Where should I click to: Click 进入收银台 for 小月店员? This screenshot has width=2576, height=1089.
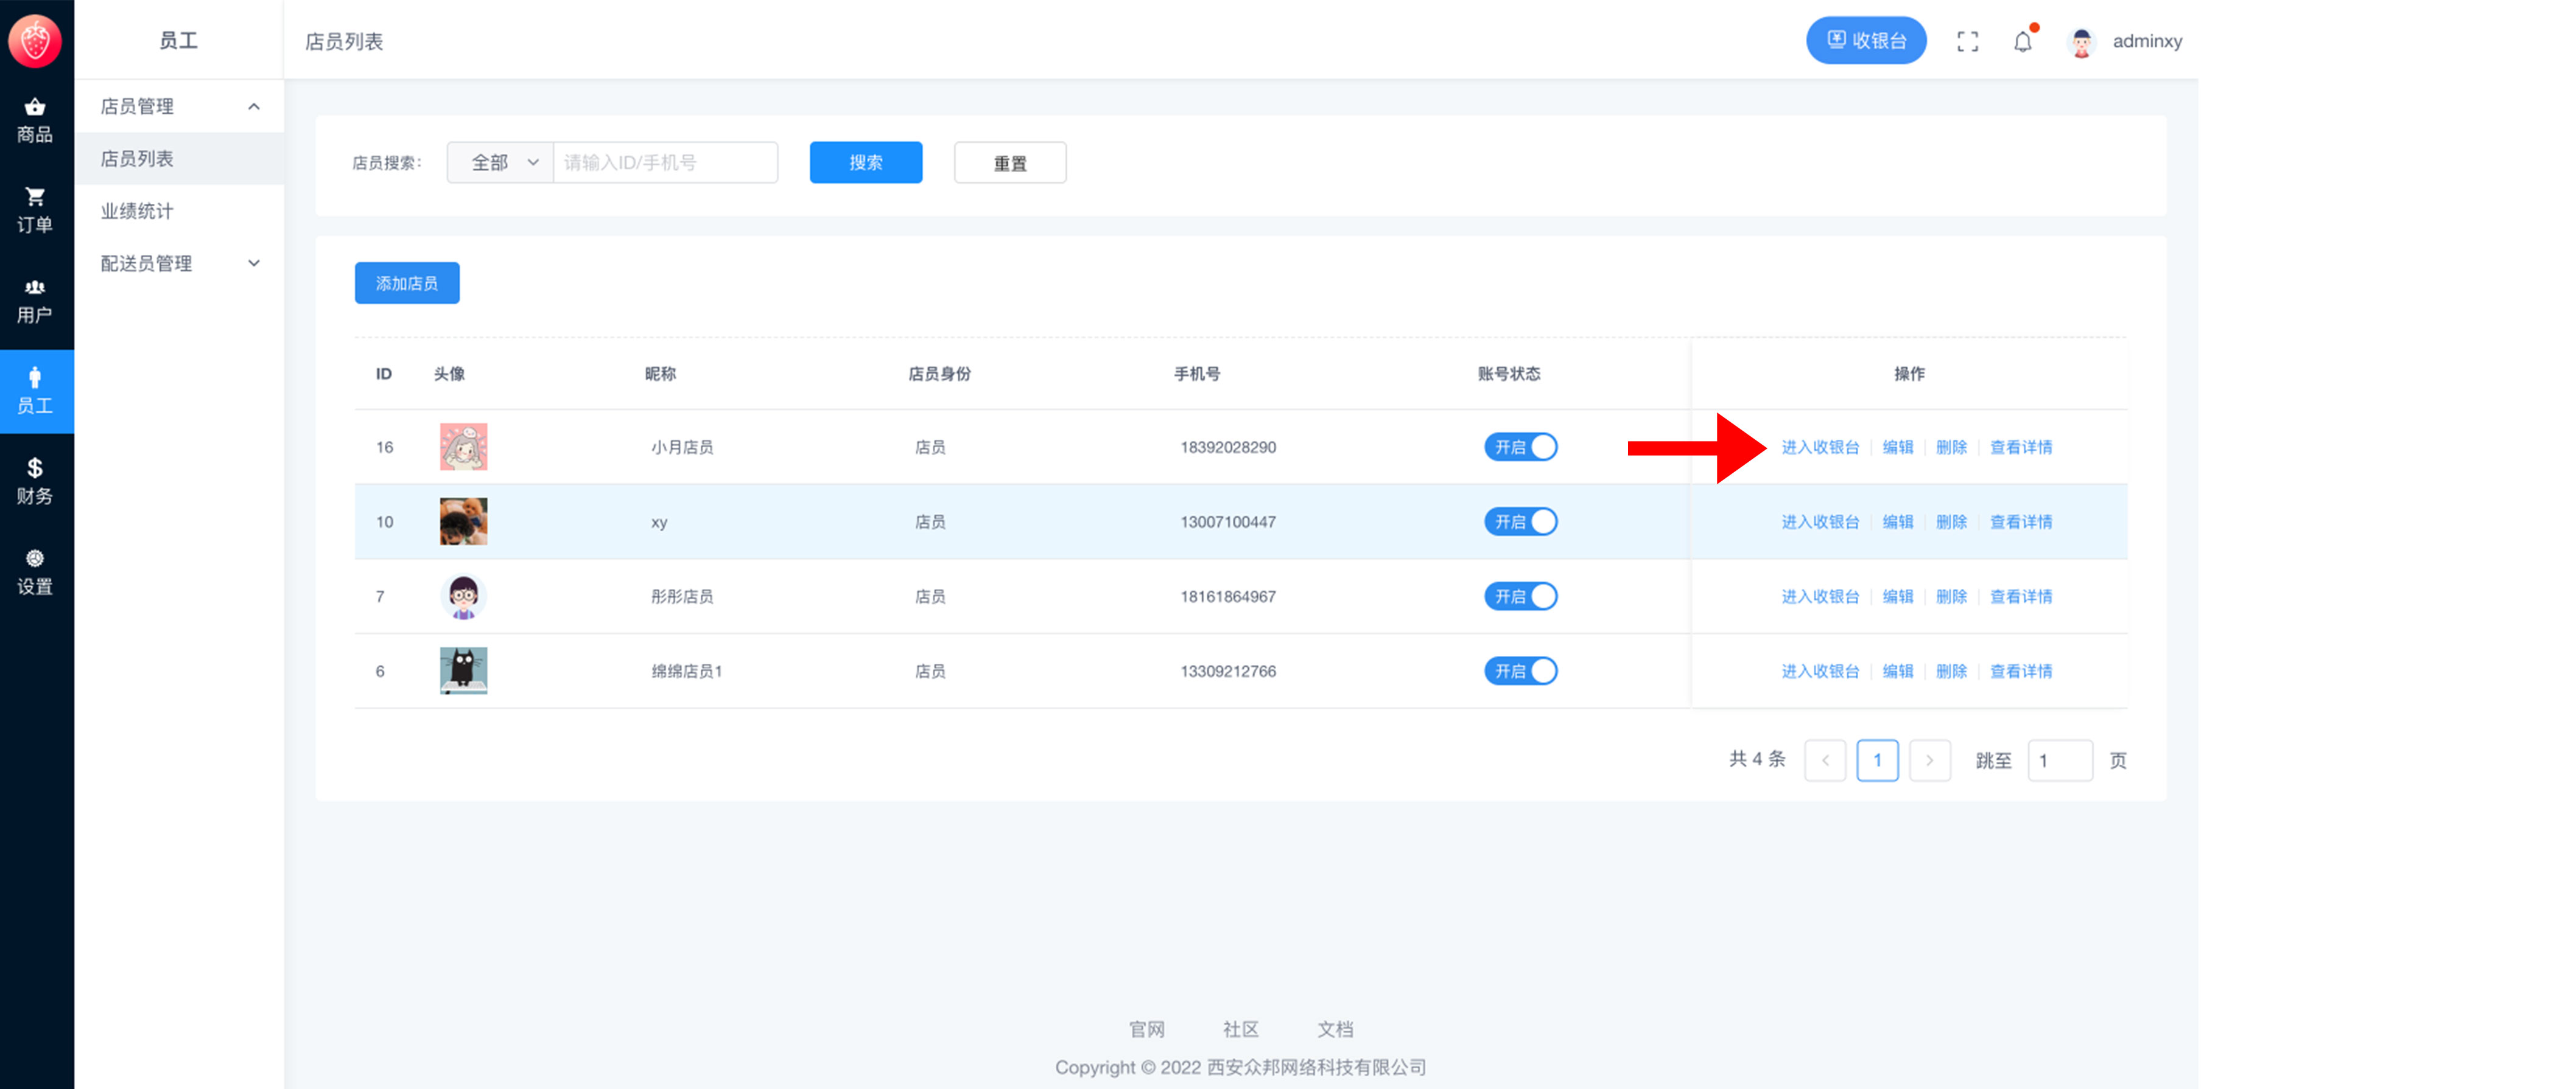tap(1820, 447)
